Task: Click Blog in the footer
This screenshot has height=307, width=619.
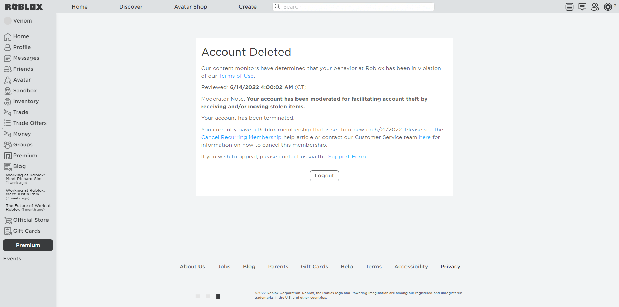Action: pyautogui.click(x=249, y=267)
